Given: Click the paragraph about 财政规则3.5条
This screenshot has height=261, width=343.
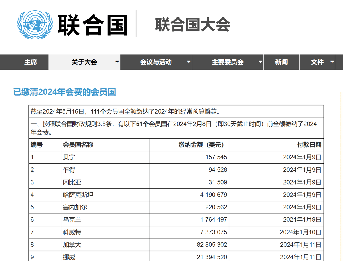Looking at the screenshot, I should (x=174, y=128).
